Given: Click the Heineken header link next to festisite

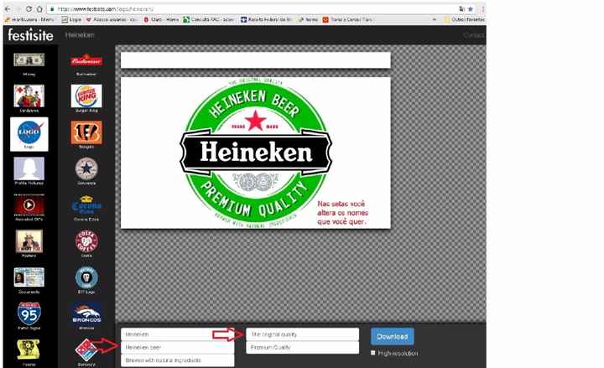Looking at the screenshot, I should point(80,35).
